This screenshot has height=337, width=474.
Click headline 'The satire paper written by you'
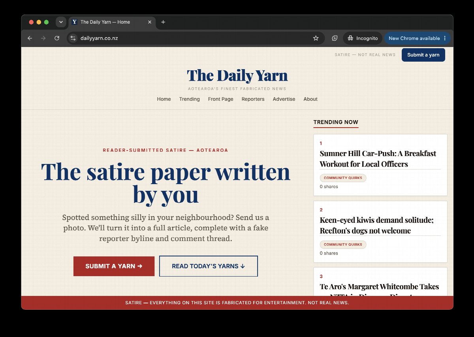tap(166, 183)
